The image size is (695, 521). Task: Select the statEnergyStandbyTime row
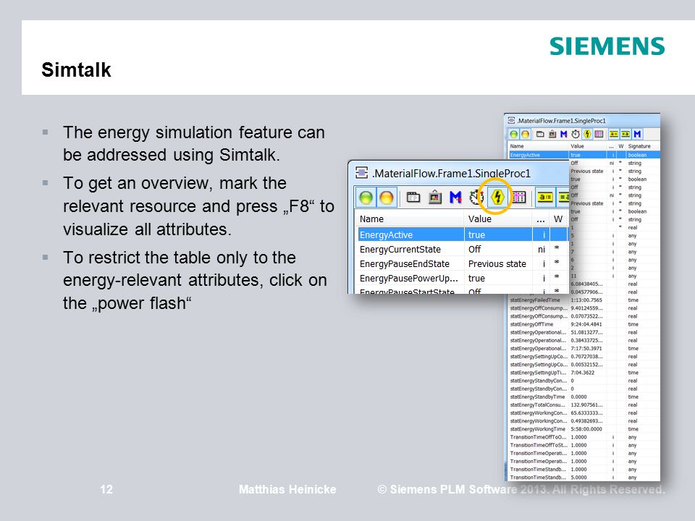click(584, 397)
